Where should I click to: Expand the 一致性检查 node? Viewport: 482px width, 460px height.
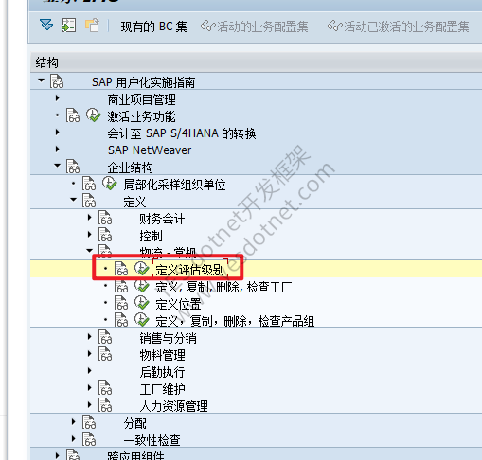click(x=74, y=439)
